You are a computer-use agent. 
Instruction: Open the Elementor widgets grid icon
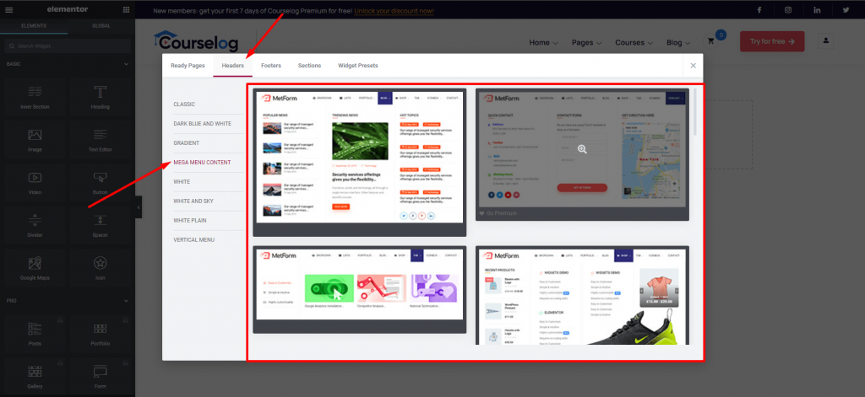pos(127,10)
